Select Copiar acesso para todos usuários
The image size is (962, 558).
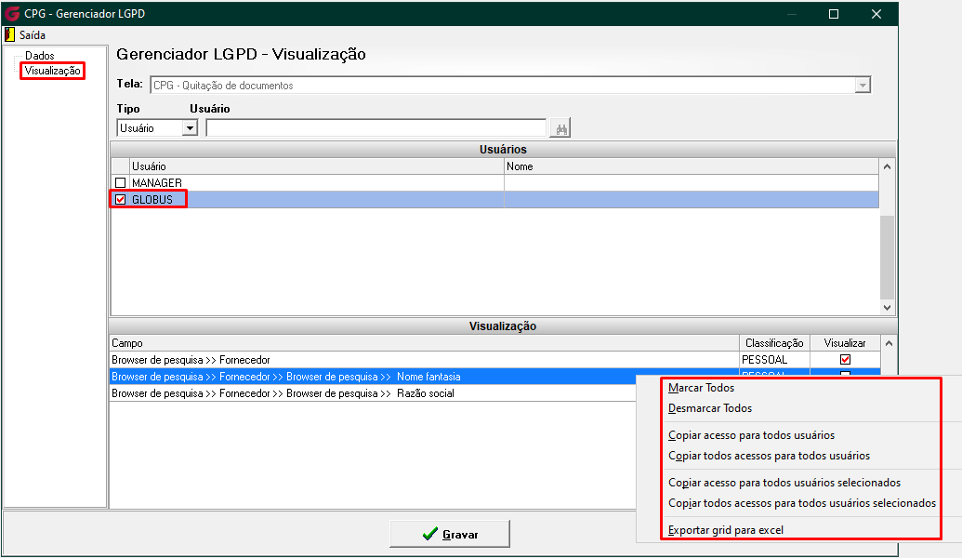pyautogui.click(x=751, y=435)
